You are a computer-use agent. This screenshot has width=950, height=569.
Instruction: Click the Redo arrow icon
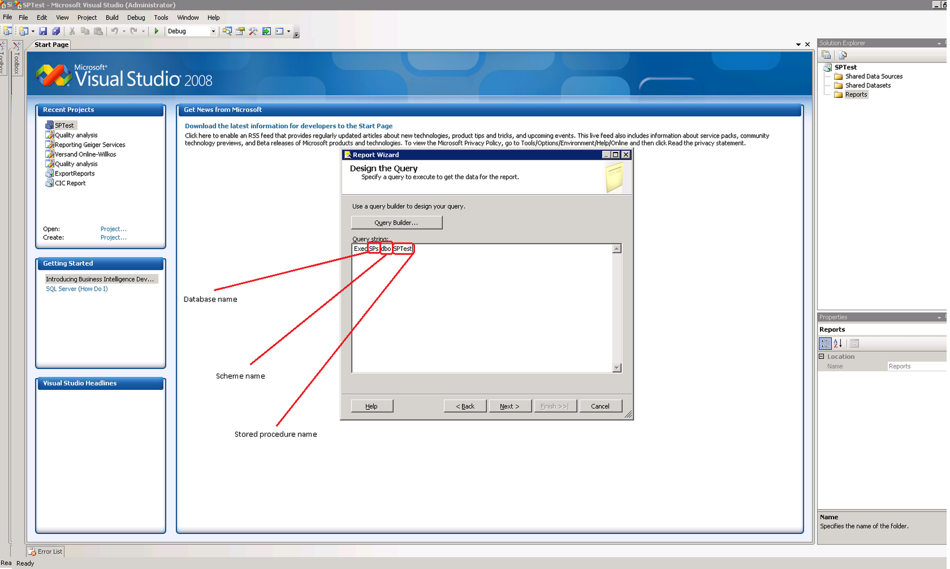pos(134,31)
